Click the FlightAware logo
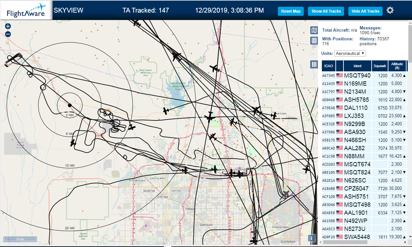Screen dimensions: 412x247 point(26,10)
